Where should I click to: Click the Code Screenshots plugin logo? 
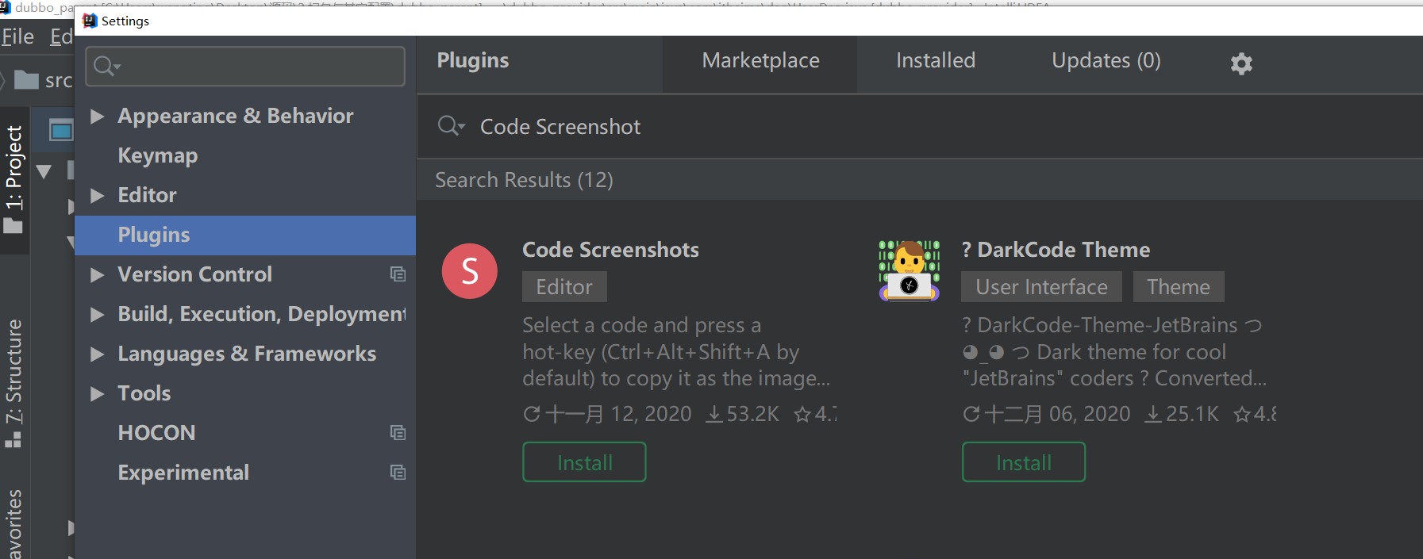pos(470,271)
